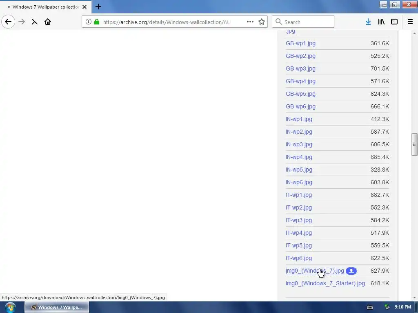Open GB-wp2.jpg file link
Viewport: 418px width, 313px height.
[x=300, y=56]
